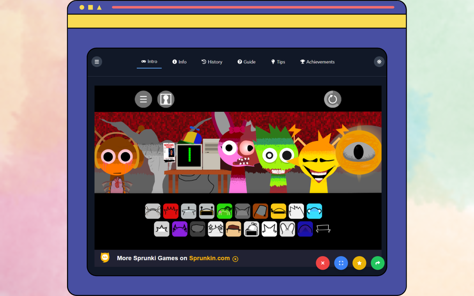
Task: Click the dark-blue dome character icon
Action: click(305, 229)
